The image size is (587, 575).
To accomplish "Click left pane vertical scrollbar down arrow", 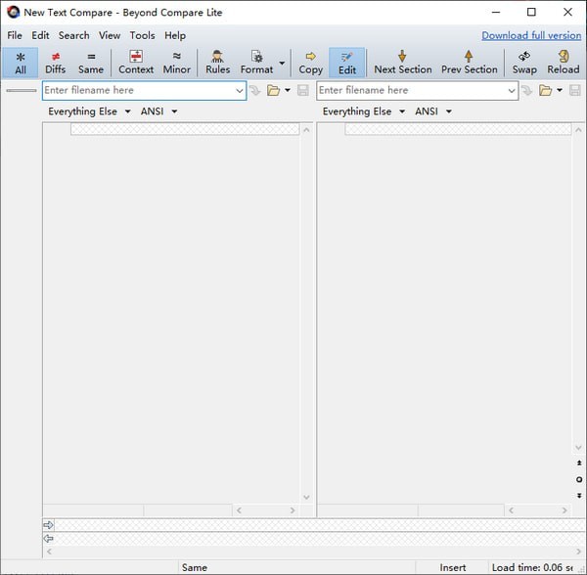I will [306, 497].
